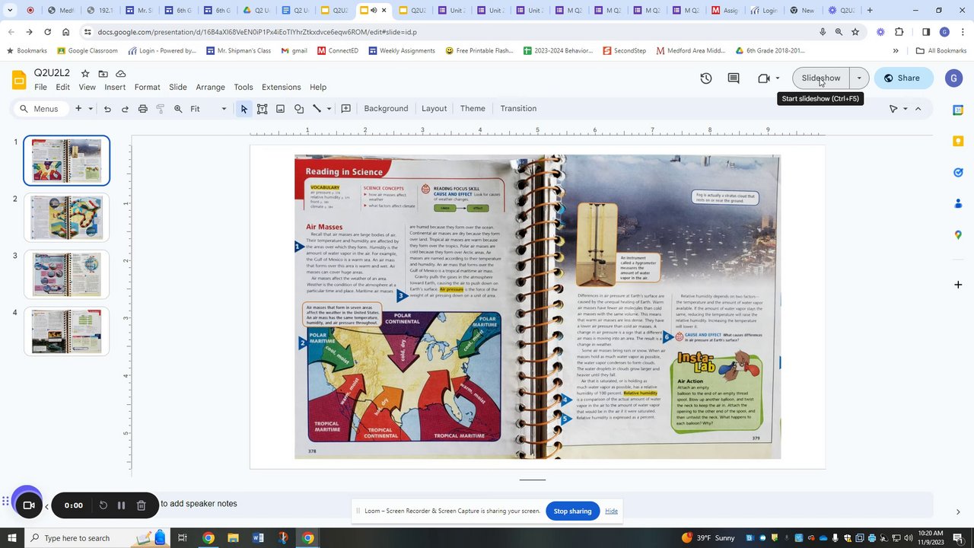This screenshot has height=548, width=974.
Task: Switch to the Assig... browser tab
Action: point(725,11)
